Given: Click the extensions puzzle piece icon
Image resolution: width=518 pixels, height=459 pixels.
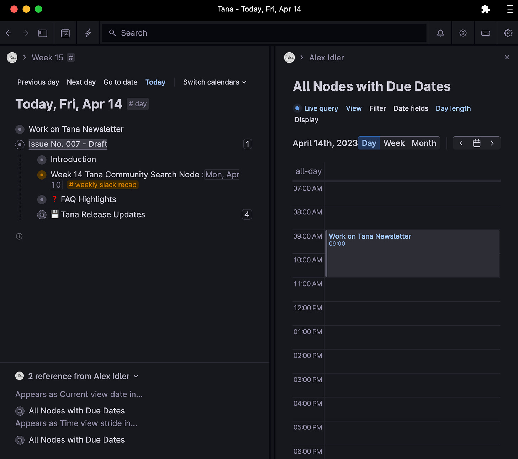Looking at the screenshot, I should 486,9.
